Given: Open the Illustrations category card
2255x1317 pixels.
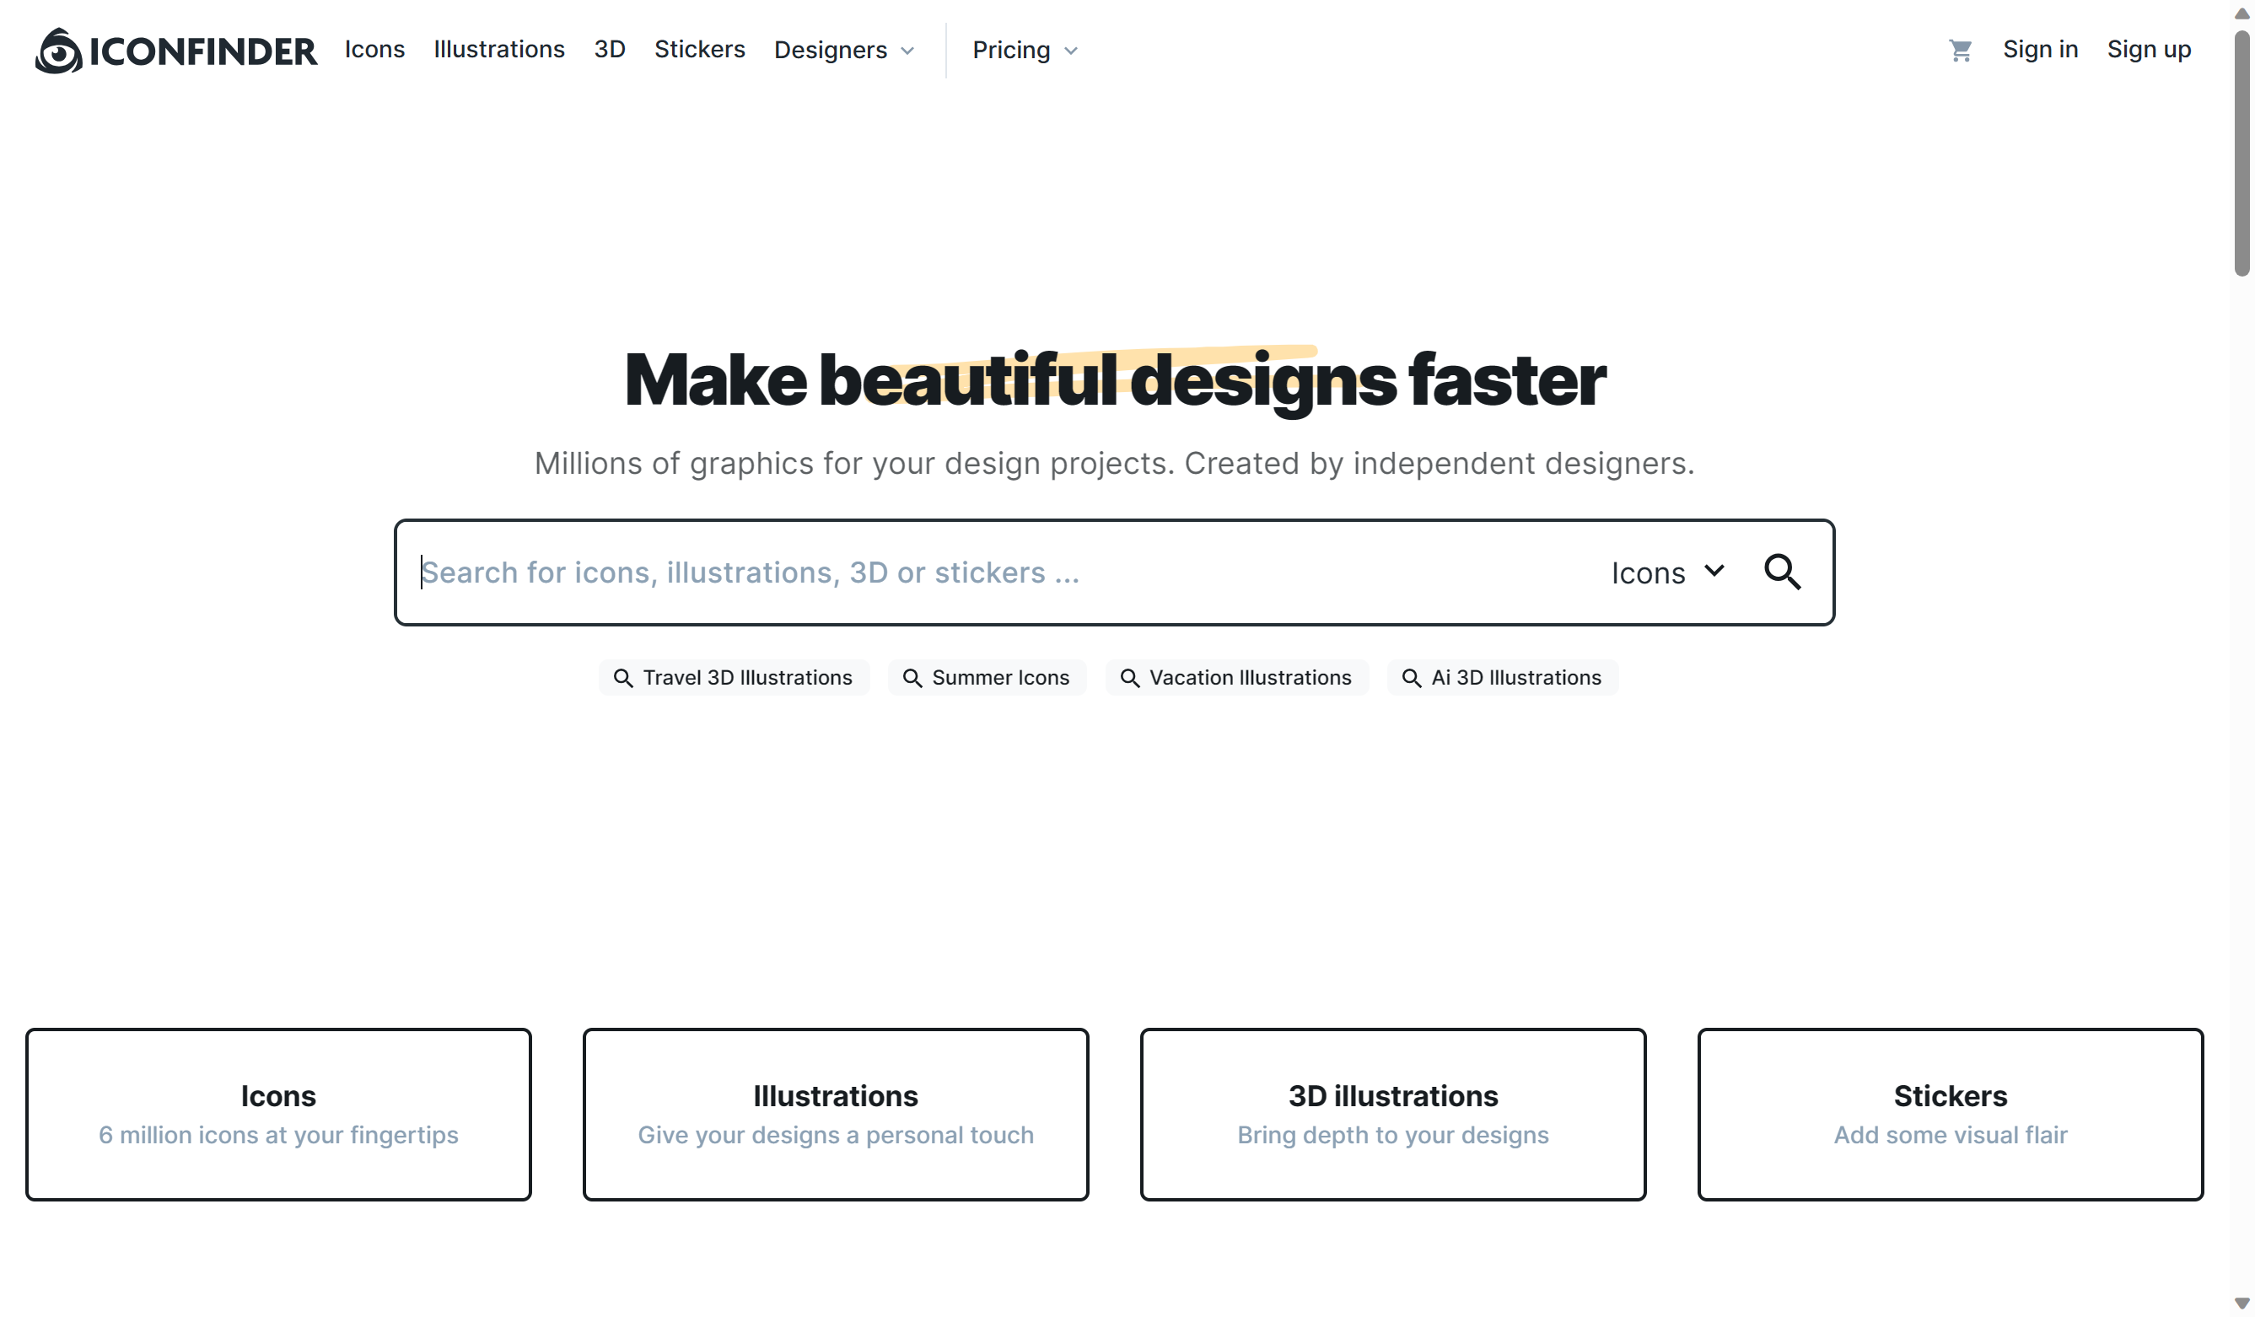Looking at the screenshot, I should [x=836, y=1115].
